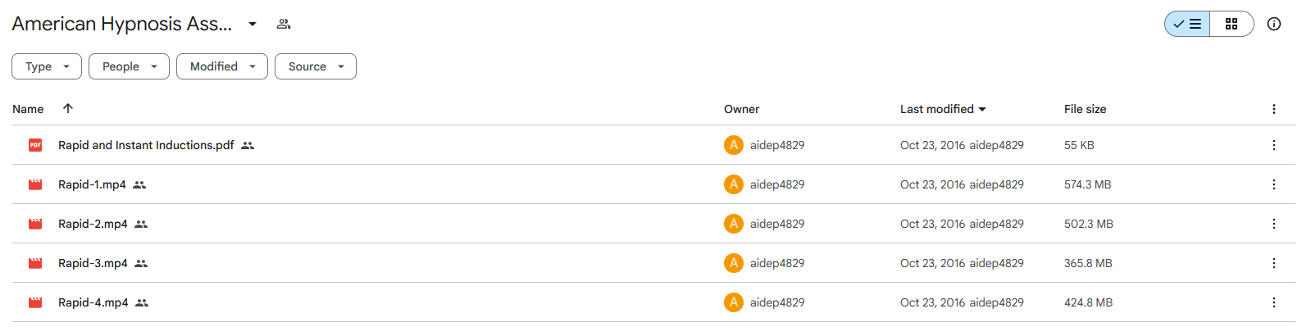Open the header column options three-dot menu
1311x336 pixels.
click(1274, 109)
